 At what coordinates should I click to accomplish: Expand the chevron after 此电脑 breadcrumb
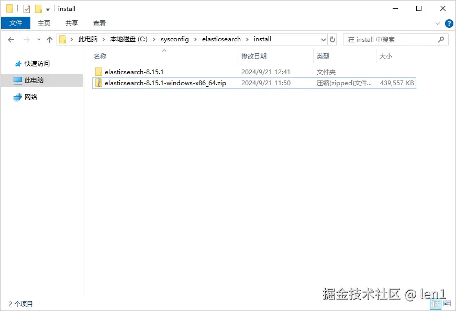[x=104, y=40]
